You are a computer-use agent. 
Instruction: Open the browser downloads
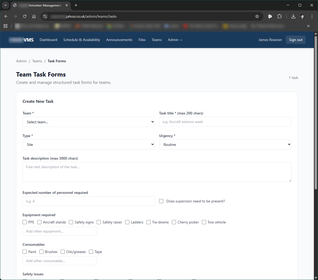(293, 16)
